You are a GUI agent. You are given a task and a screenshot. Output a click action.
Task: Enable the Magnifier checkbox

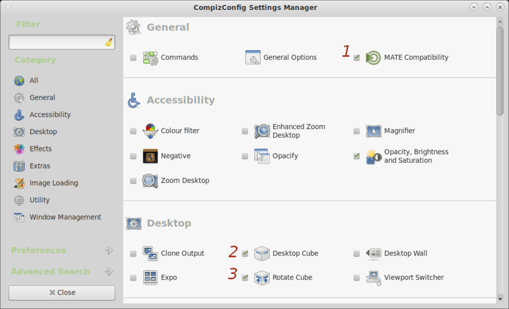pyautogui.click(x=356, y=132)
